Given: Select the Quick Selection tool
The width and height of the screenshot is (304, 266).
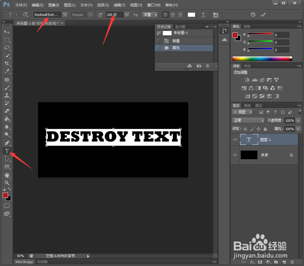Looking at the screenshot, I should (7, 56).
